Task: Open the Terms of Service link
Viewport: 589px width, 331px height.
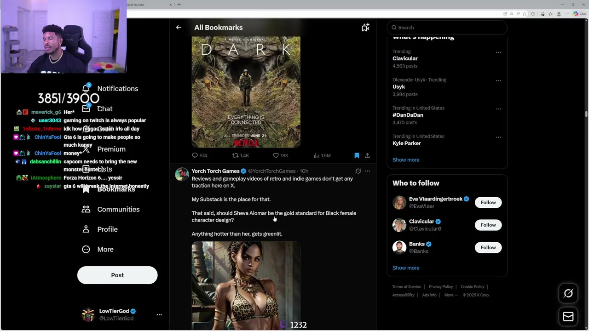Action: click(407, 287)
